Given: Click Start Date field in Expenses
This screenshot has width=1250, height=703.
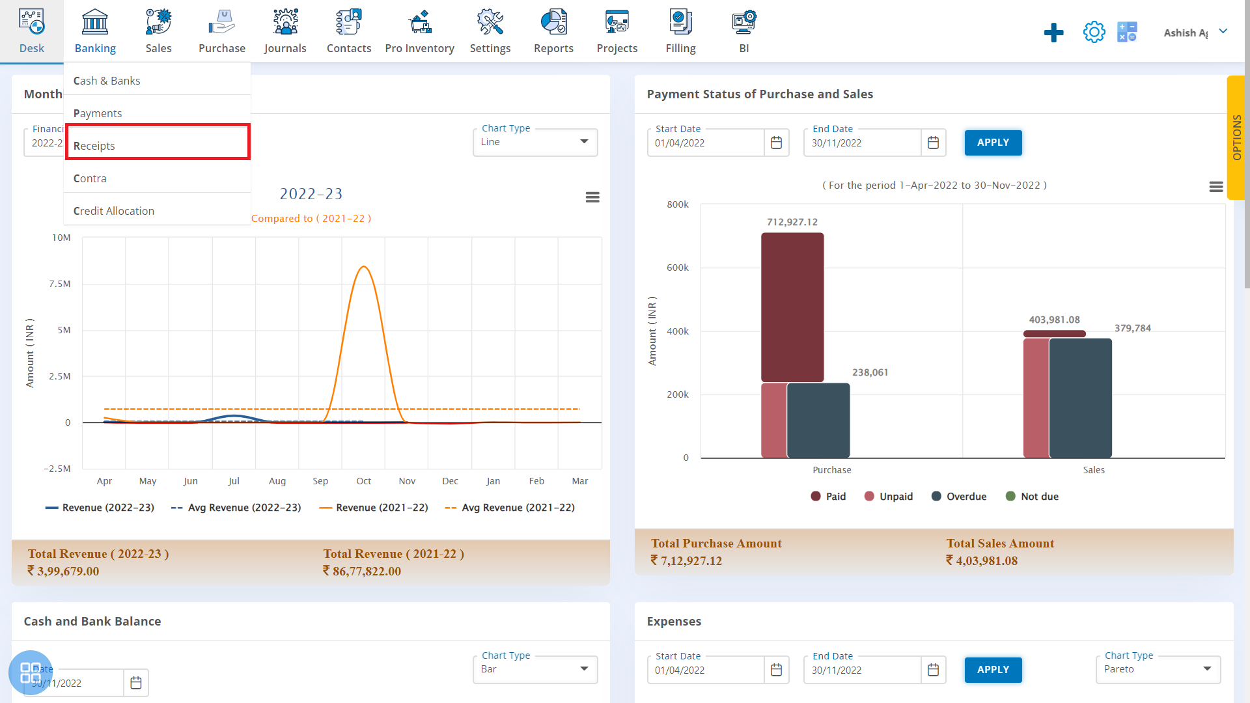Looking at the screenshot, I should 706,670.
